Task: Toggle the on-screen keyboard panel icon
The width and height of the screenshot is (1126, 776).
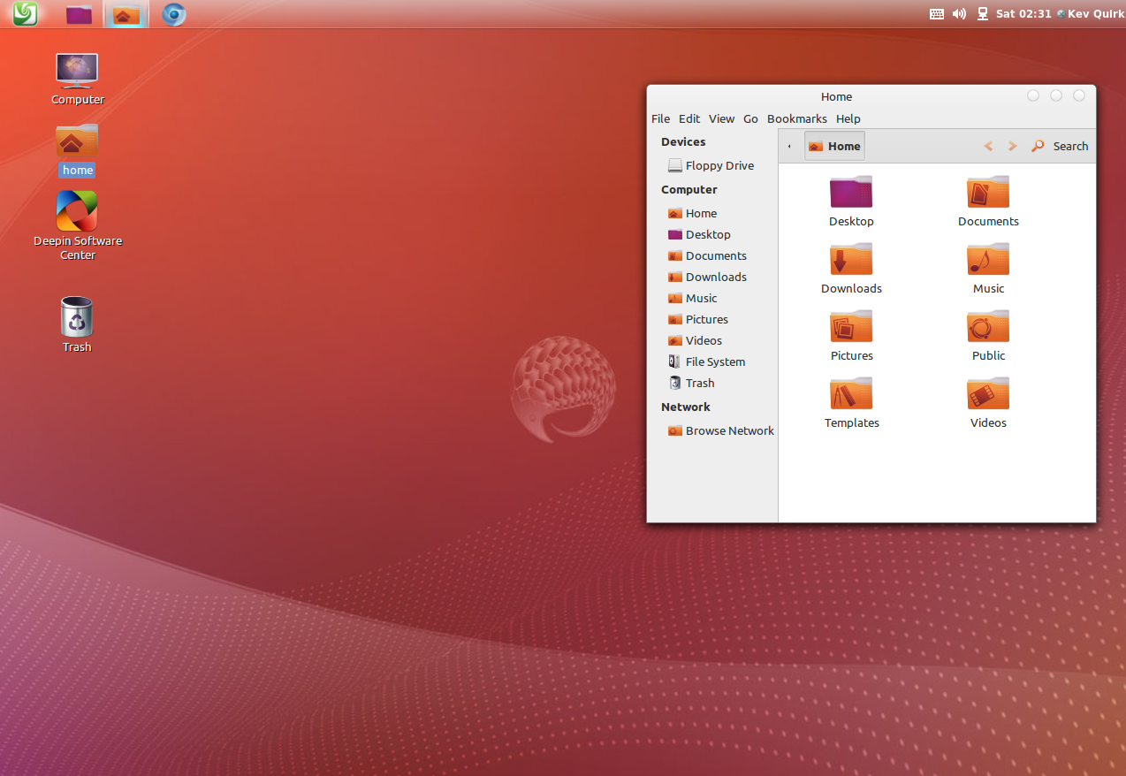Action: 937,14
